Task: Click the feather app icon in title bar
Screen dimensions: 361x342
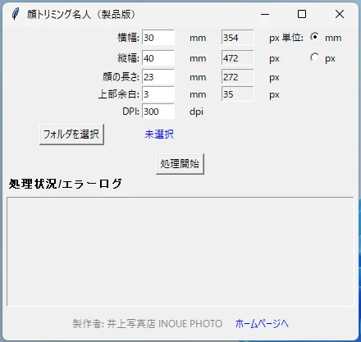Action: coord(16,14)
